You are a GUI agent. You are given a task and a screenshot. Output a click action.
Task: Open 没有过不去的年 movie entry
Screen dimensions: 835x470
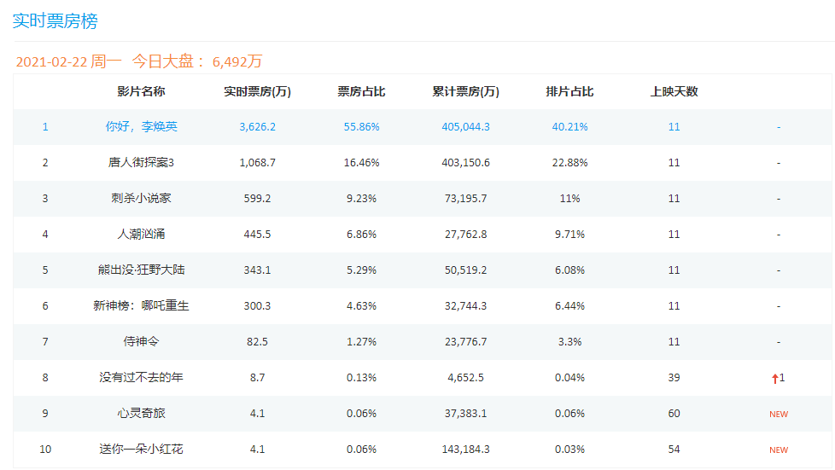[x=141, y=377]
